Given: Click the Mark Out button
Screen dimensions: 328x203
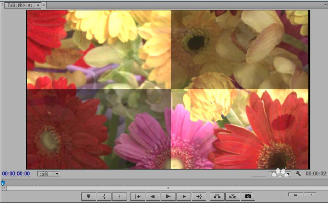Looking at the screenshot, I should point(119,196).
